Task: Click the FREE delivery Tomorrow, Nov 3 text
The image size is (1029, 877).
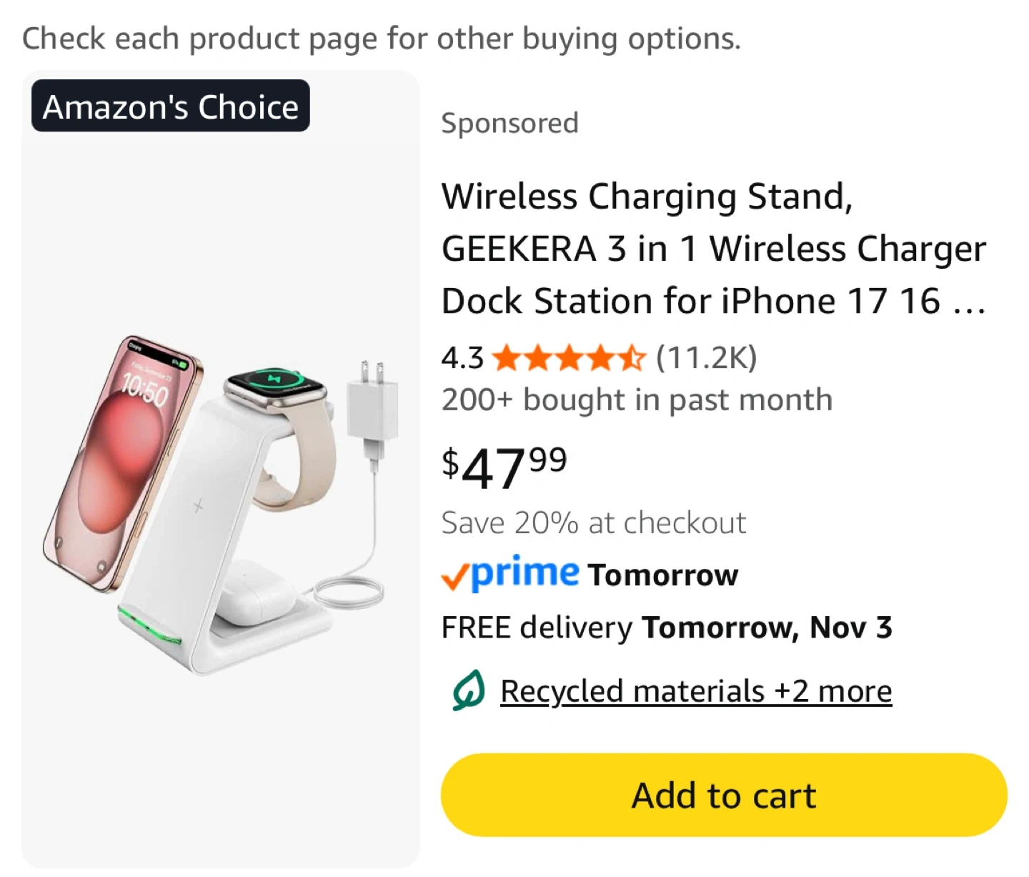Action: click(x=666, y=628)
